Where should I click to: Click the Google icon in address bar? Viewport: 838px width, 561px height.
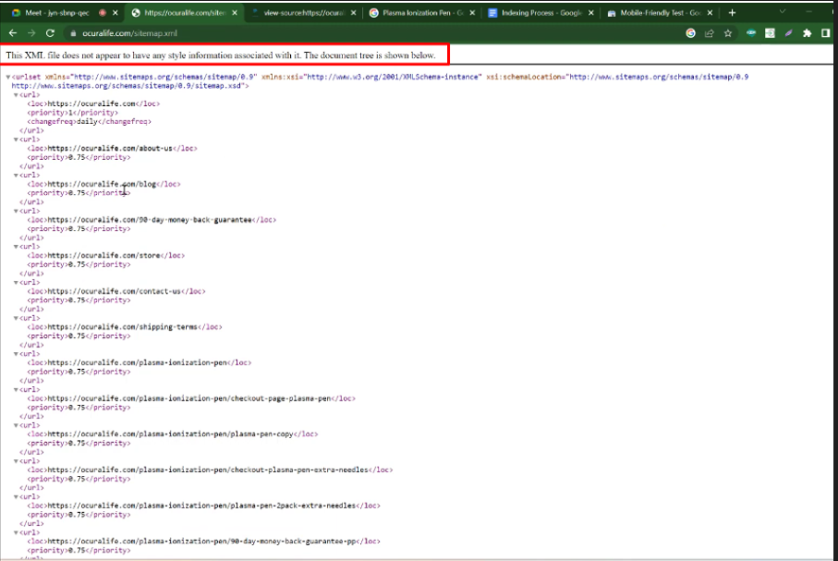pos(690,33)
